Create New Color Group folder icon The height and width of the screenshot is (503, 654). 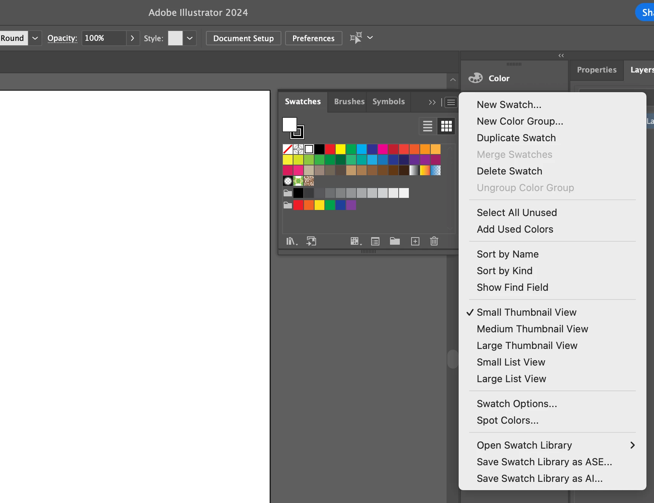tap(395, 241)
